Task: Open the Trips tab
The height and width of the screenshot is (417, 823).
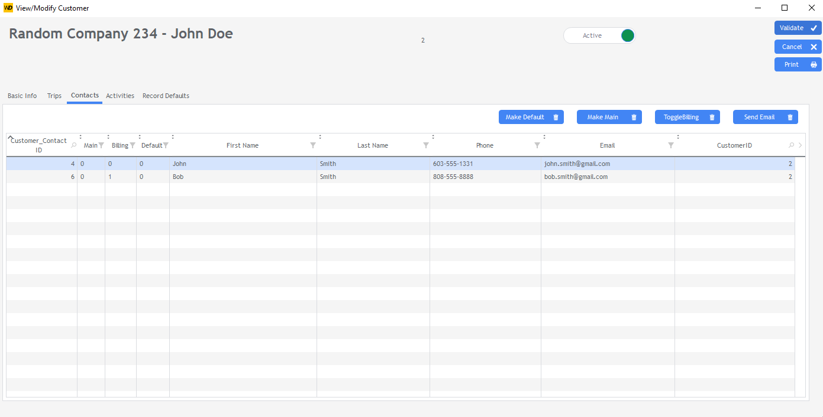Action: pyautogui.click(x=54, y=96)
